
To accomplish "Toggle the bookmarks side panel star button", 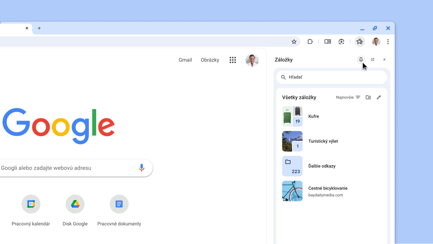I will click(x=359, y=42).
